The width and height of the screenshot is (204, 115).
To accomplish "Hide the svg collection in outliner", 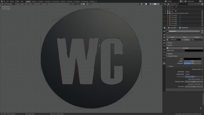I will (202, 13).
